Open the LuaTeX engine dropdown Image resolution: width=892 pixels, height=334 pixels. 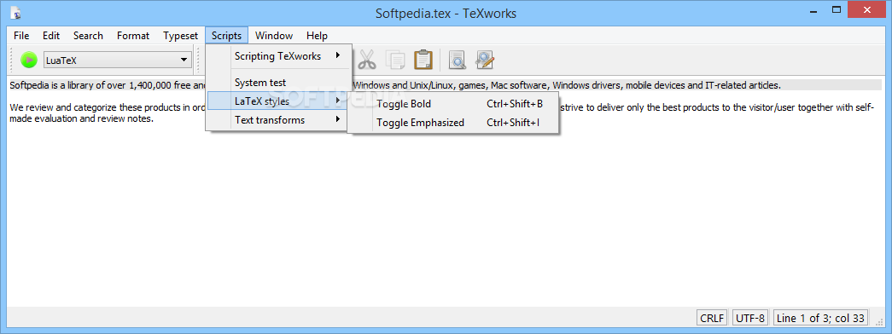118,60
